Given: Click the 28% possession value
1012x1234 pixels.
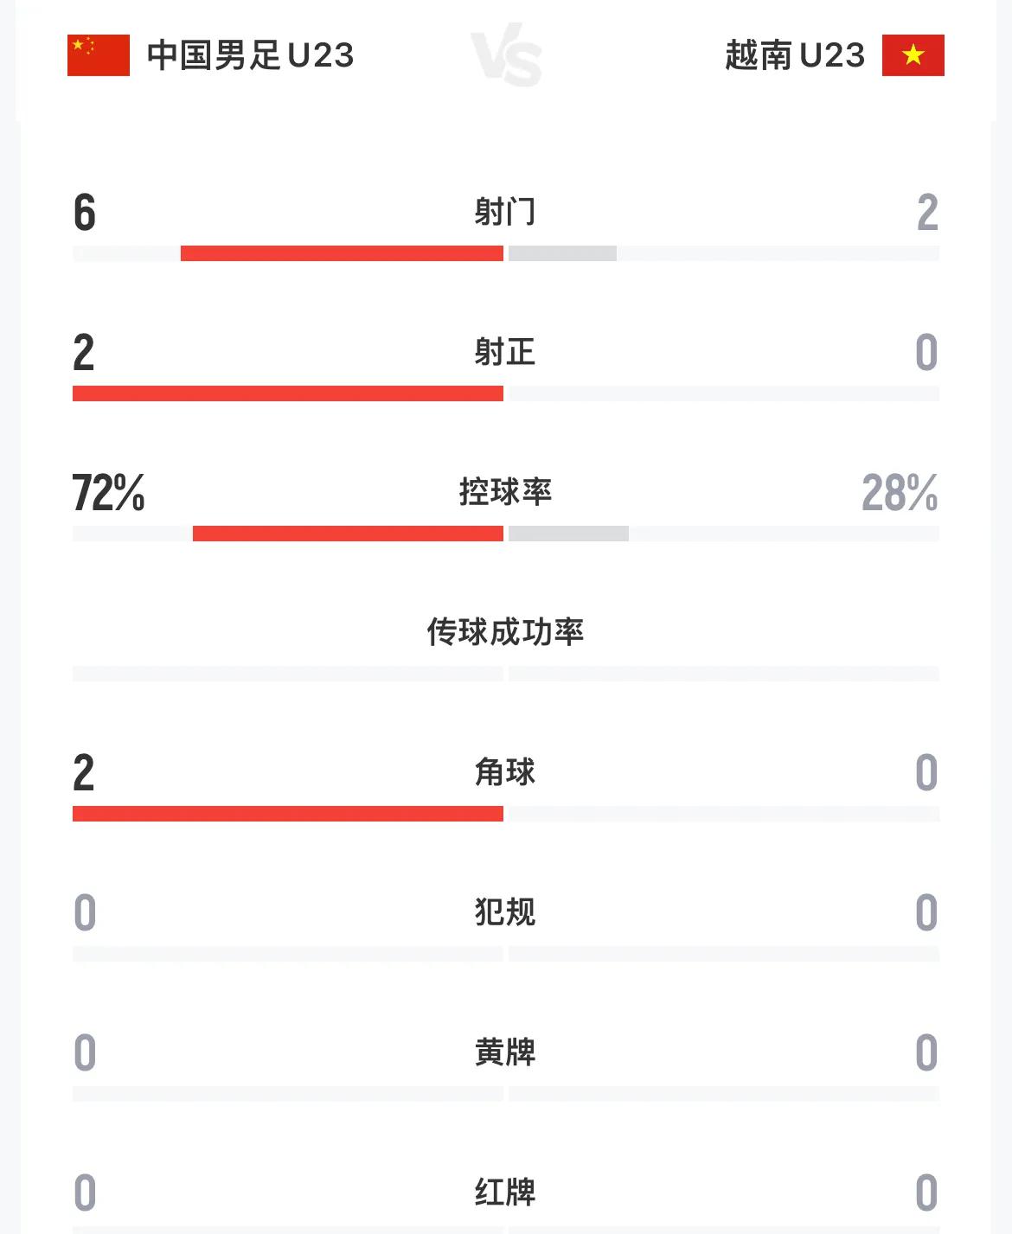Looking at the screenshot, I should (x=900, y=493).
